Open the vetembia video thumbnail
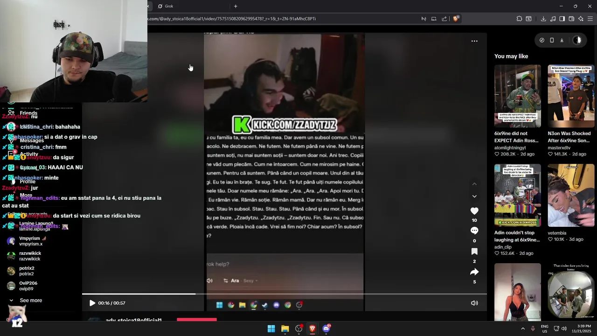 pyautogui.click(x=571, y=195)
